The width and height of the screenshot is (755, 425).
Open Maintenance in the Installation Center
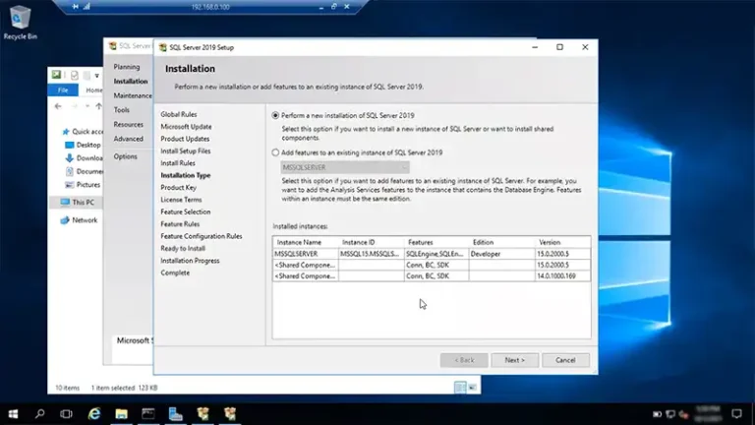click(133, 95)
